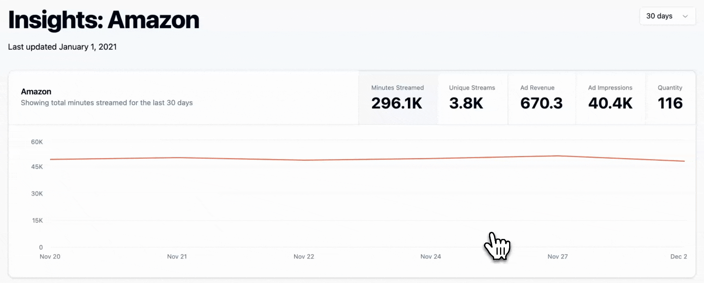Click the Nov 27 date marker

tap(558, 257)
